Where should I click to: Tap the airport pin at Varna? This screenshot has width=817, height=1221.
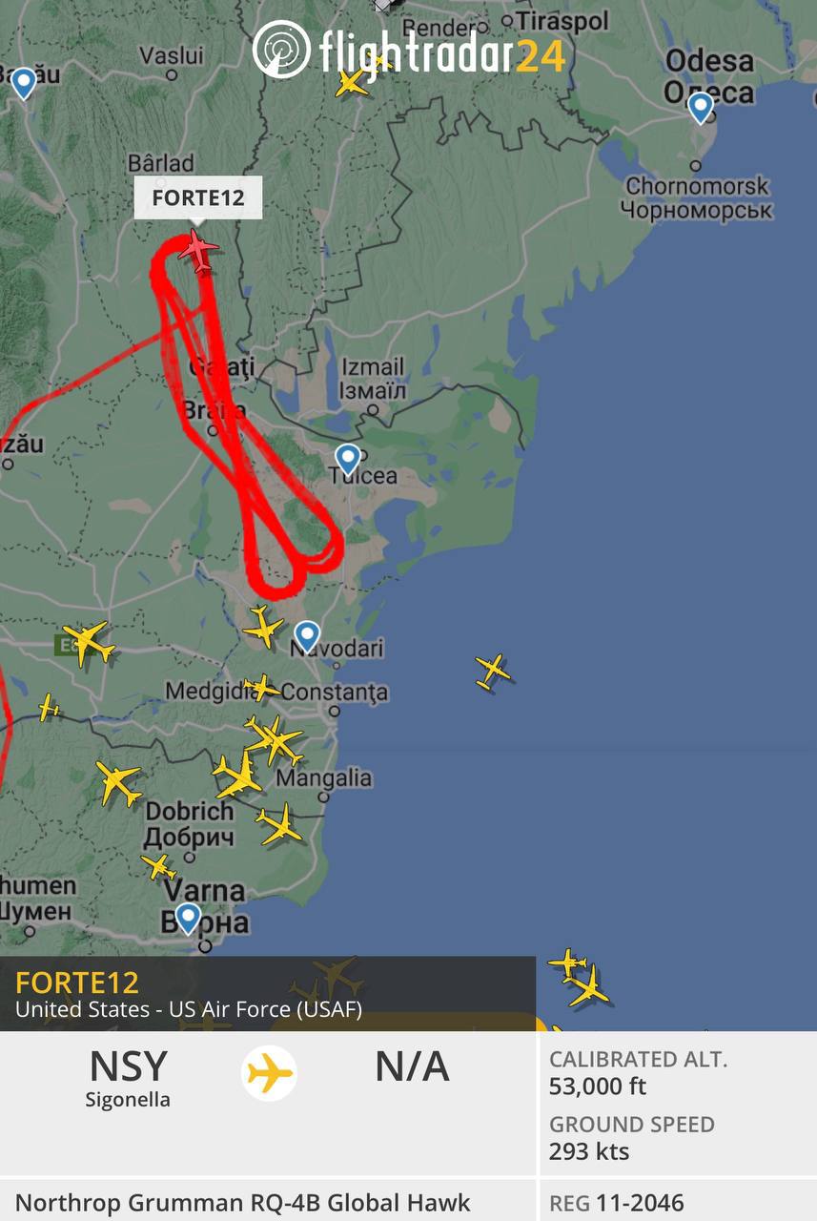(x=189, y=918)
